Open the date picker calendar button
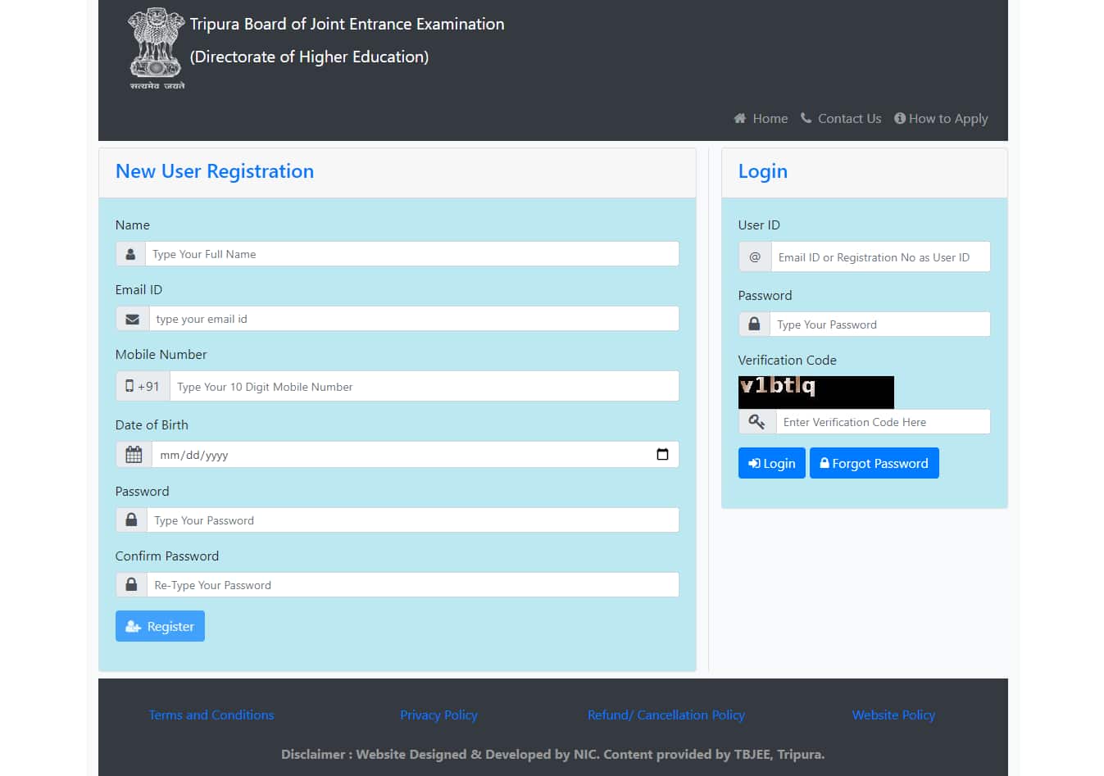 point(662,454)
